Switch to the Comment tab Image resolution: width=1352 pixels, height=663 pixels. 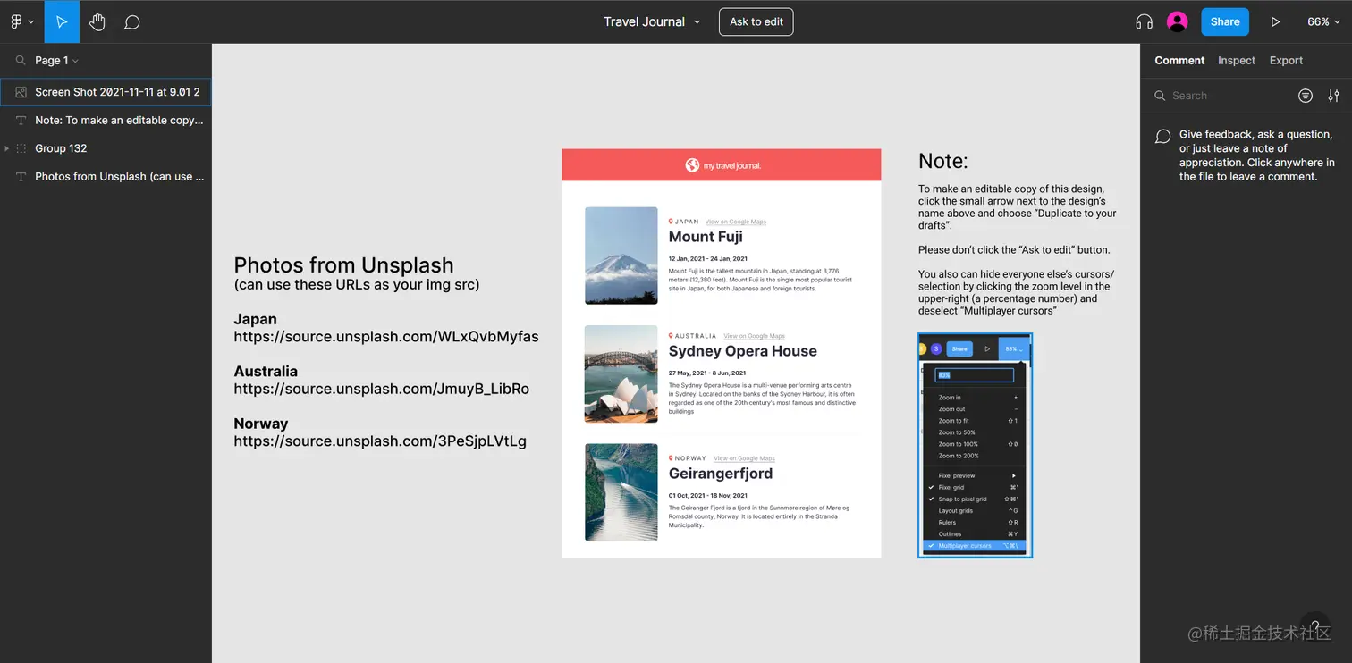1179,61
